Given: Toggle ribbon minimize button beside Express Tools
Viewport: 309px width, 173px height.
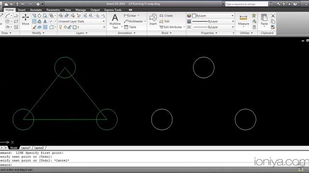Looking at the screenshot, I should (x=130, y=10).
